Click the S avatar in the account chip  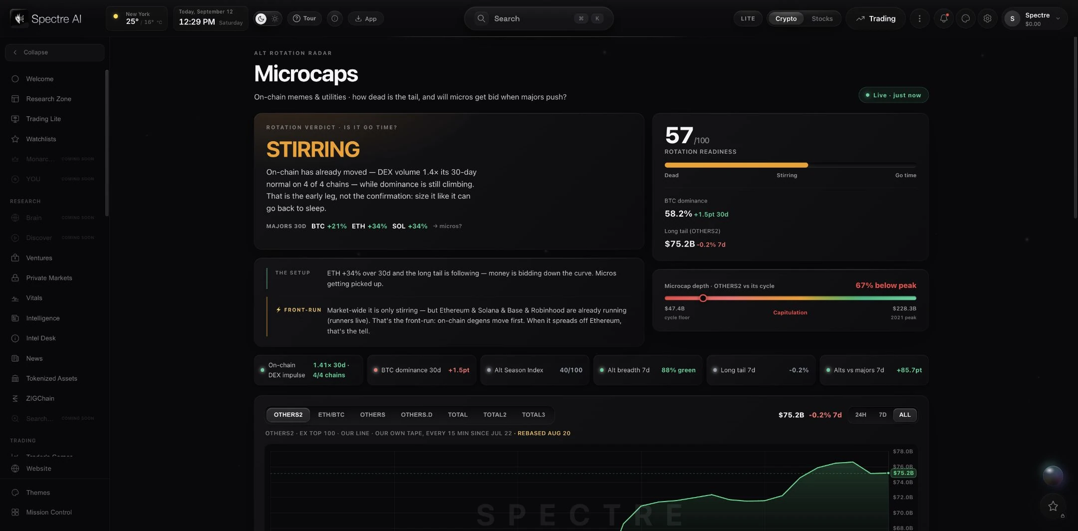pyautogui.click(x=1012, y=19)
